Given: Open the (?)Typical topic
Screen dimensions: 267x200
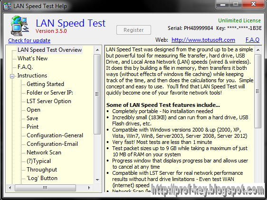Looking at the screenshot, I should 38,161.
